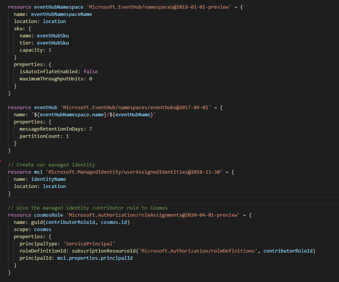Click the red marker in the left gutter
339x282 pixels.
1,161
